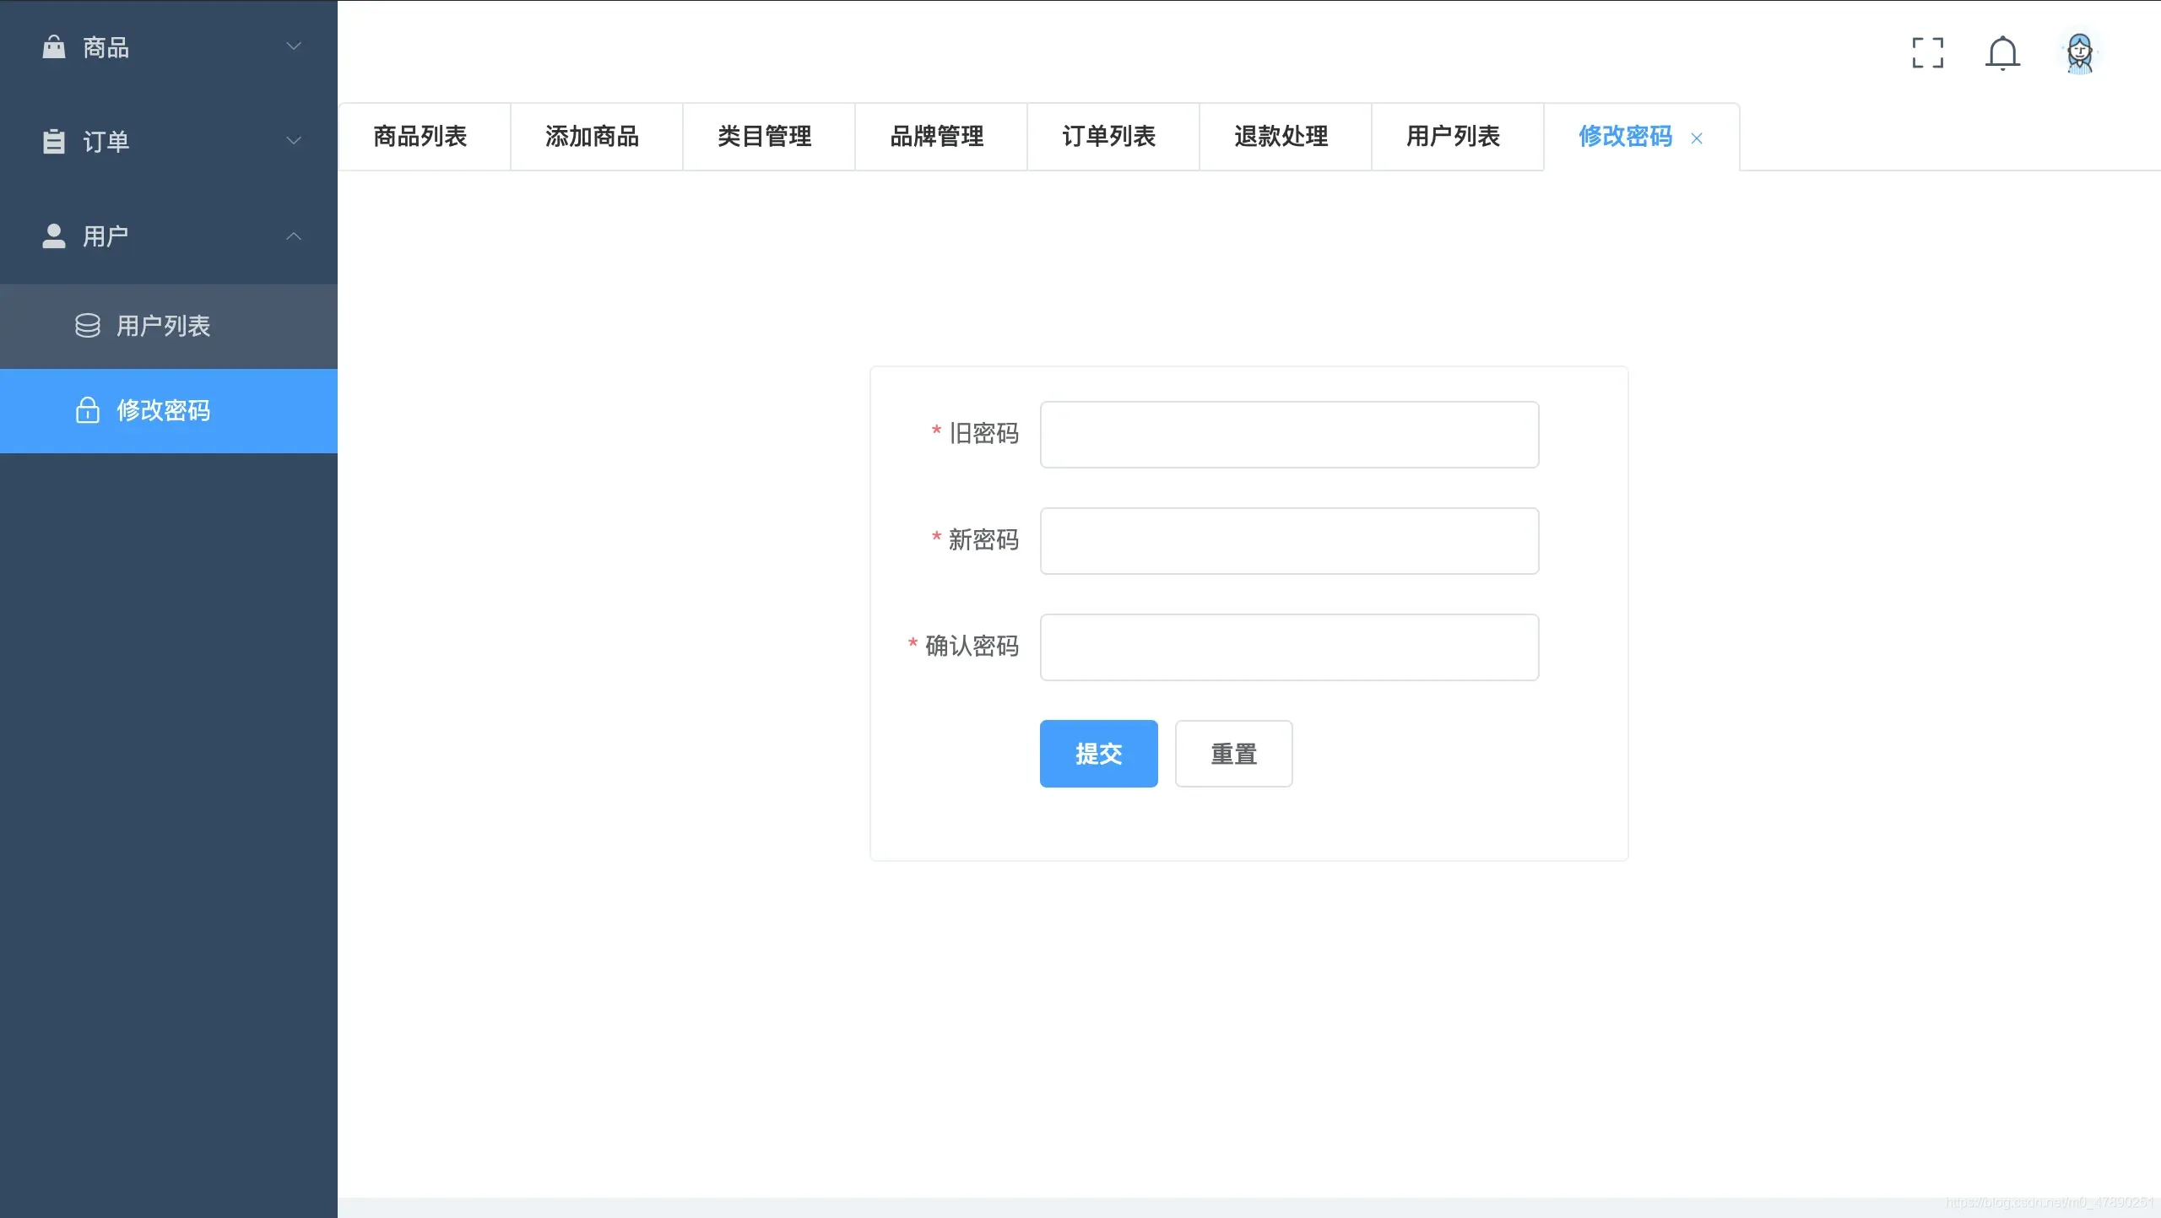
Task: Click the shopping bag icon beside 商品
Action: (x=53, y=46)
